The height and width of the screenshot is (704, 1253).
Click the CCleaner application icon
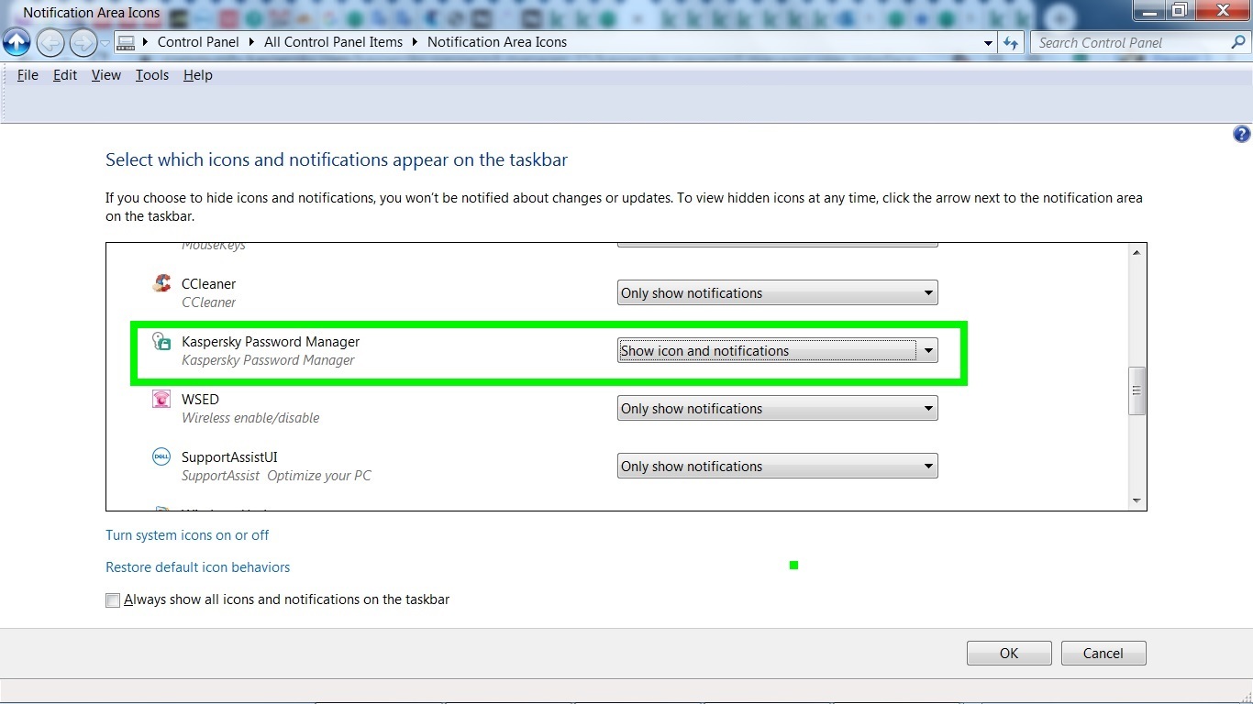[x=161, y=284]
